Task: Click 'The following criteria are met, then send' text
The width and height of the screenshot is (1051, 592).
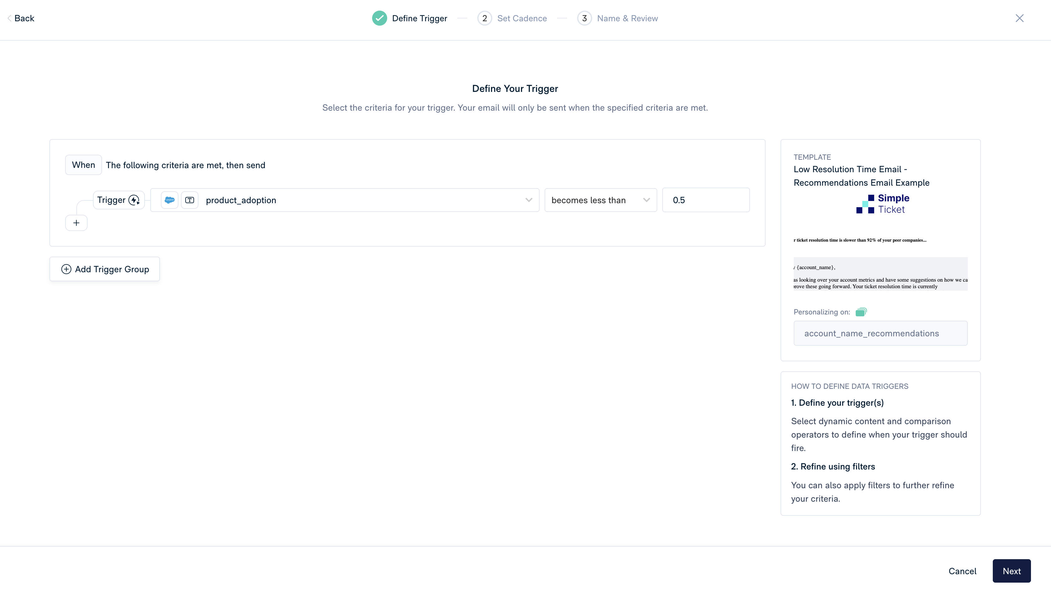Action: click(186, 165)
